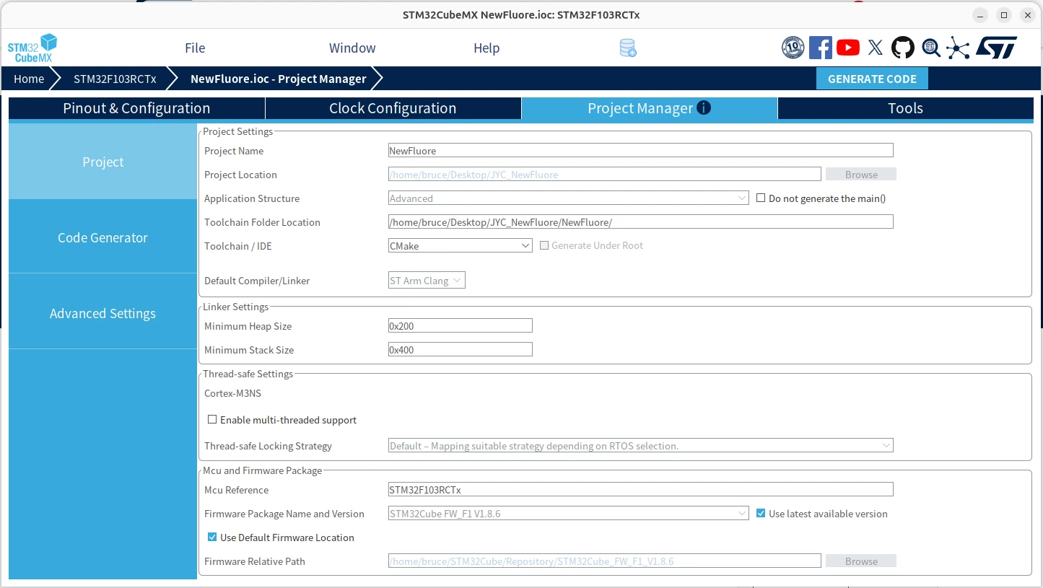The image size is (1043, 588).
Task: Uncheck 'Use latest available version'
Action: coord(761,514)
